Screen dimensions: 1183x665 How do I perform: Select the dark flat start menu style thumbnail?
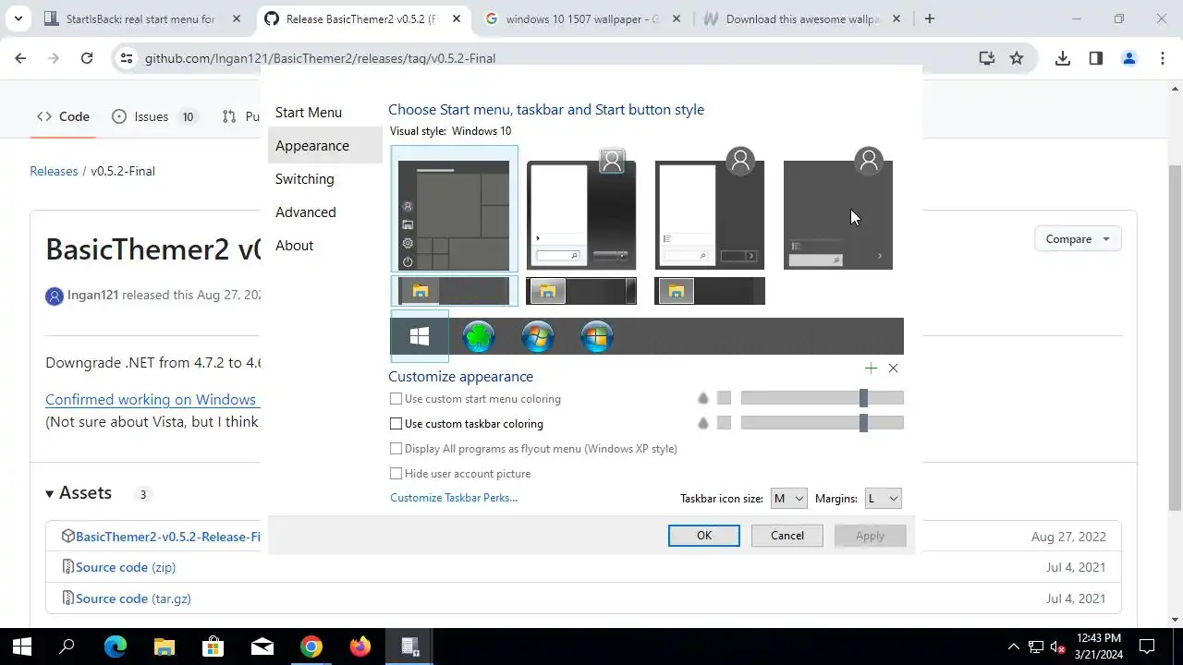[x=838, y=209]
